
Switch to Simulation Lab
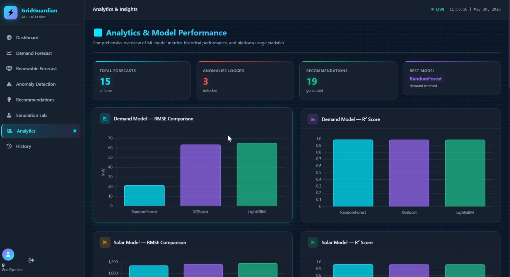[41, 116]
